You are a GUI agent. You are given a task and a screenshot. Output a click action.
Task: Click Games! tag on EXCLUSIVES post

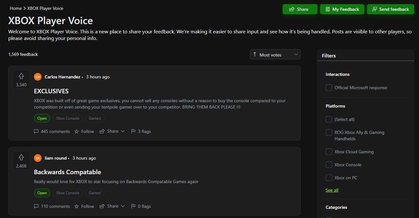tap(95, 118)
